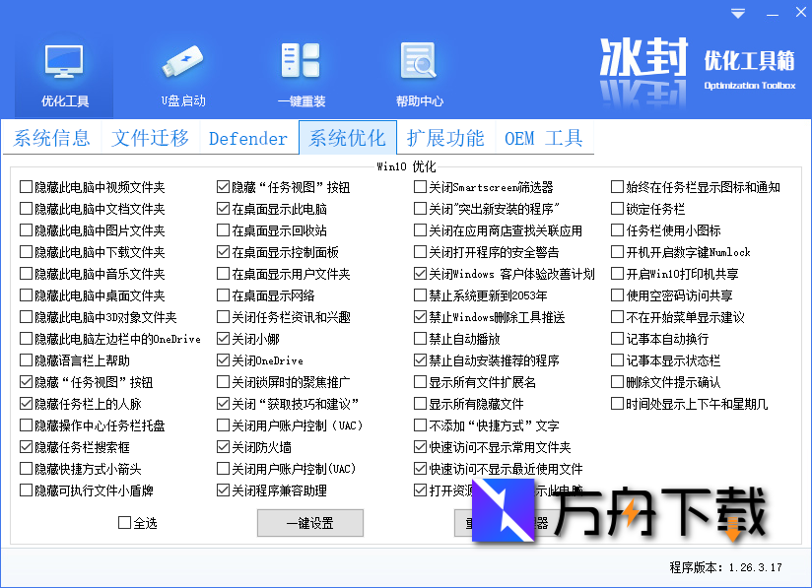Uncheck 隐藏"任务视图"按钮 option
This screenshot has width=812, height=588.
(223, 185)
